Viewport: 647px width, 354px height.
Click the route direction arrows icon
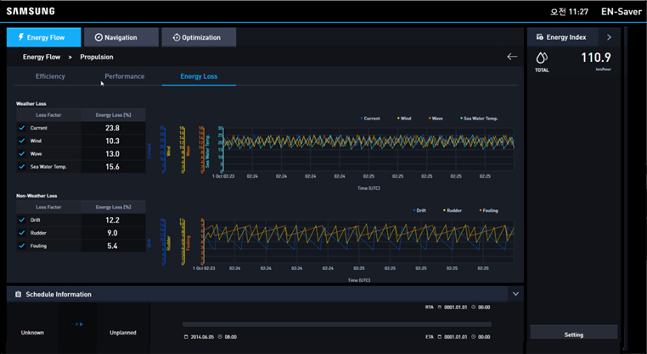pyautogui.click(x=79, y=324)
